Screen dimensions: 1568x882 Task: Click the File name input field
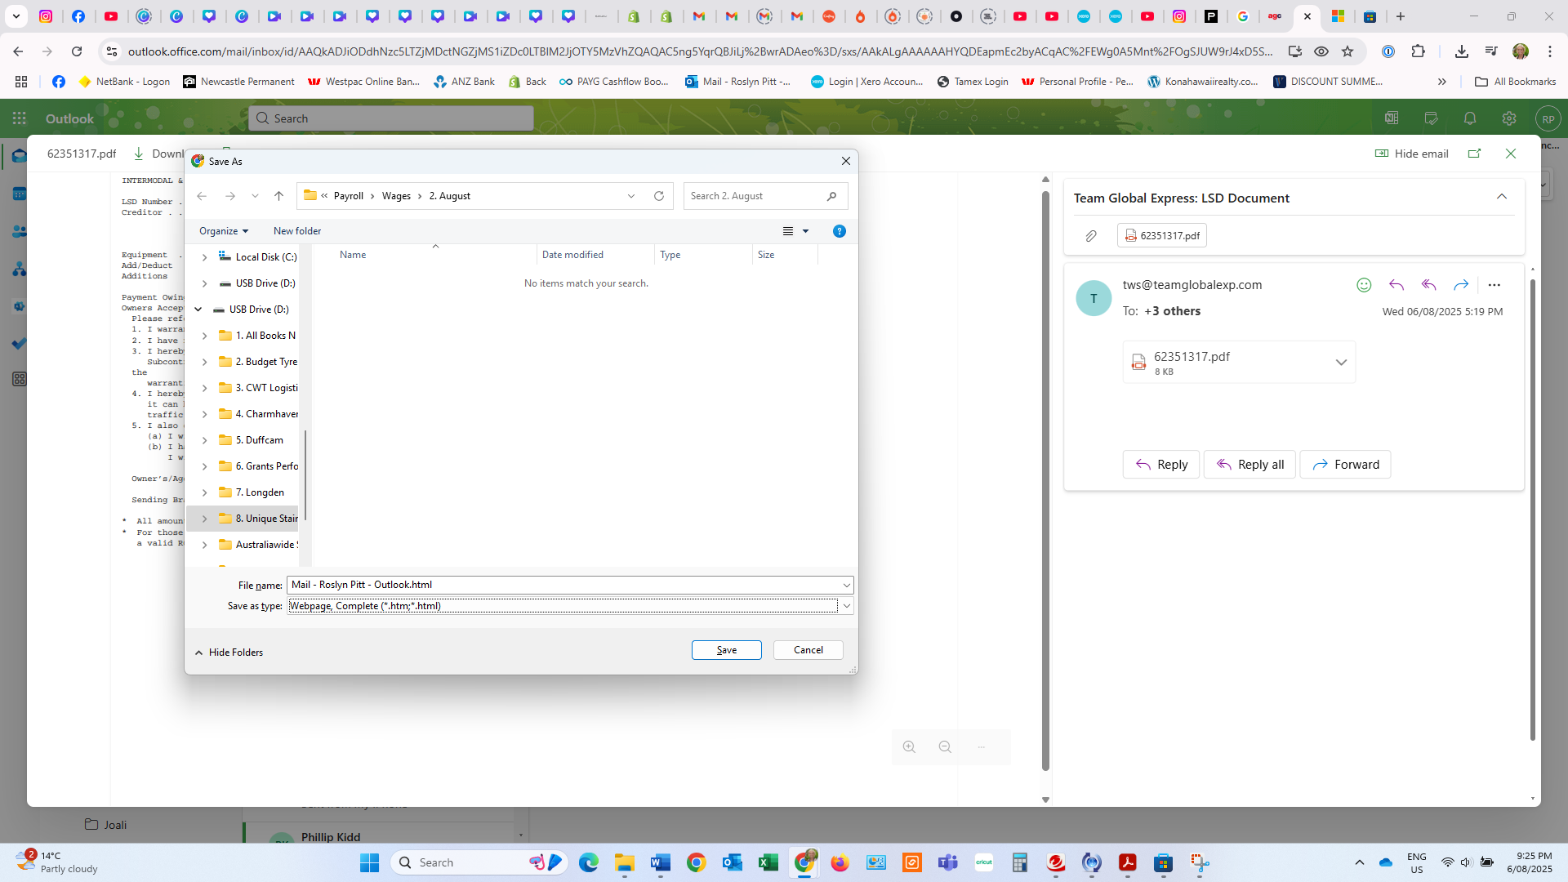pyautogui.click(x=563, y=585)
